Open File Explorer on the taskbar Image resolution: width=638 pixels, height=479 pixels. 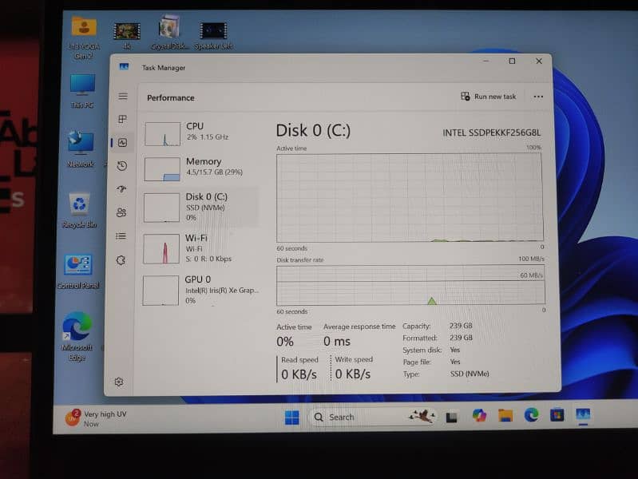[x=505, y=415]
